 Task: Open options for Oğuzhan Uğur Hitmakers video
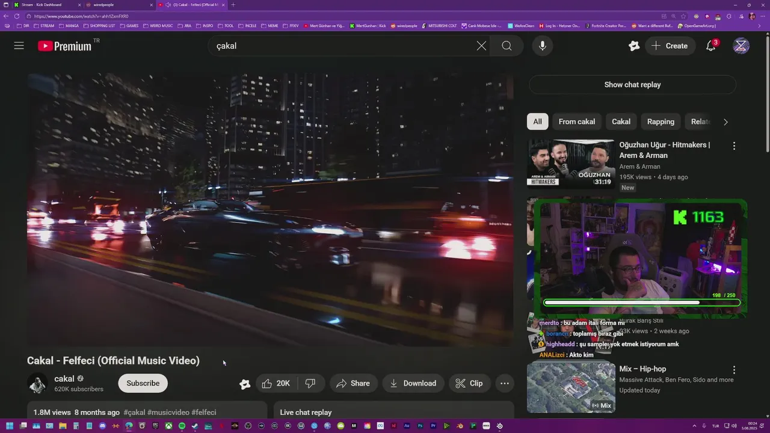point(734,146)
